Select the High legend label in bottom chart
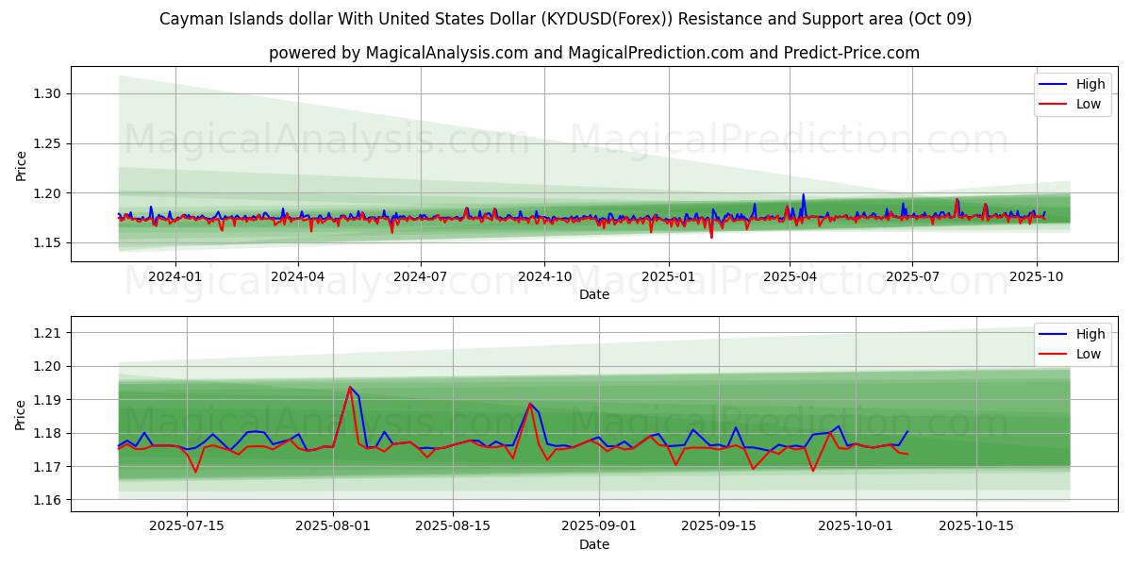Screen dimensions: 1132x566 [x=1090, y=334]
